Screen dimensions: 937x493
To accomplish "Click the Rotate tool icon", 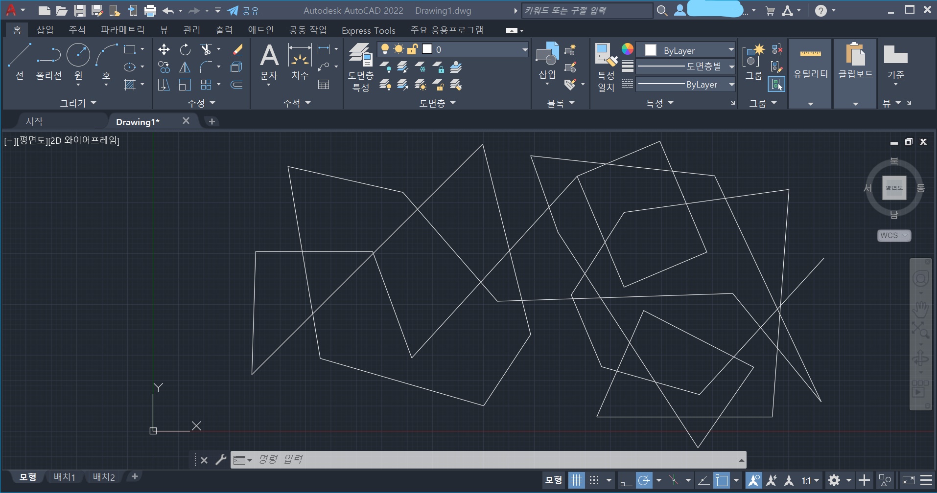I will coord(185,49).
